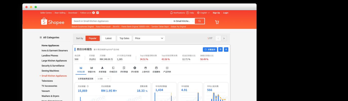Click the 分窗显示 button

(210, 49)
